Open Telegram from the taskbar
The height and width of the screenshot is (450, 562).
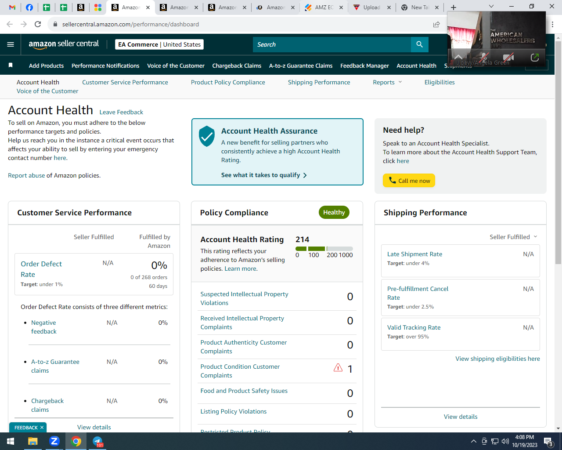click(x=97, y=441)
